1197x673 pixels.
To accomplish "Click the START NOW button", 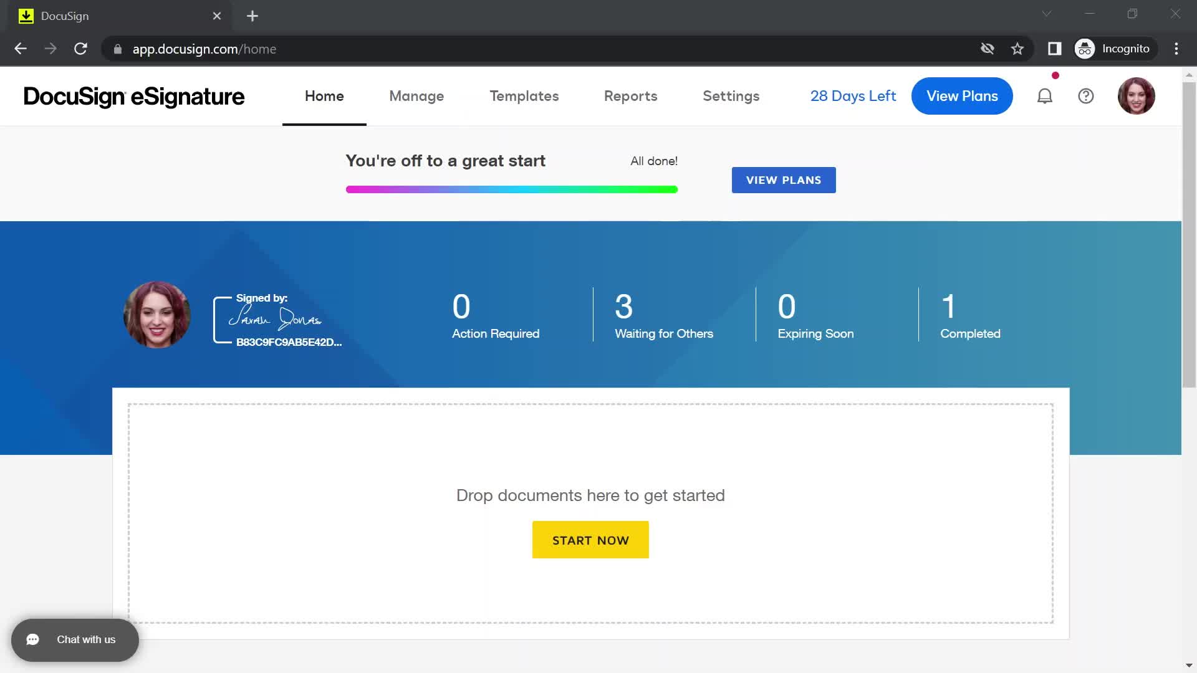I will coord(590,539).
